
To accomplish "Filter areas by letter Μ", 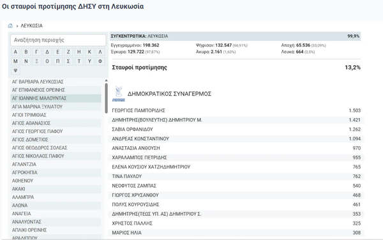I will 15,61.
